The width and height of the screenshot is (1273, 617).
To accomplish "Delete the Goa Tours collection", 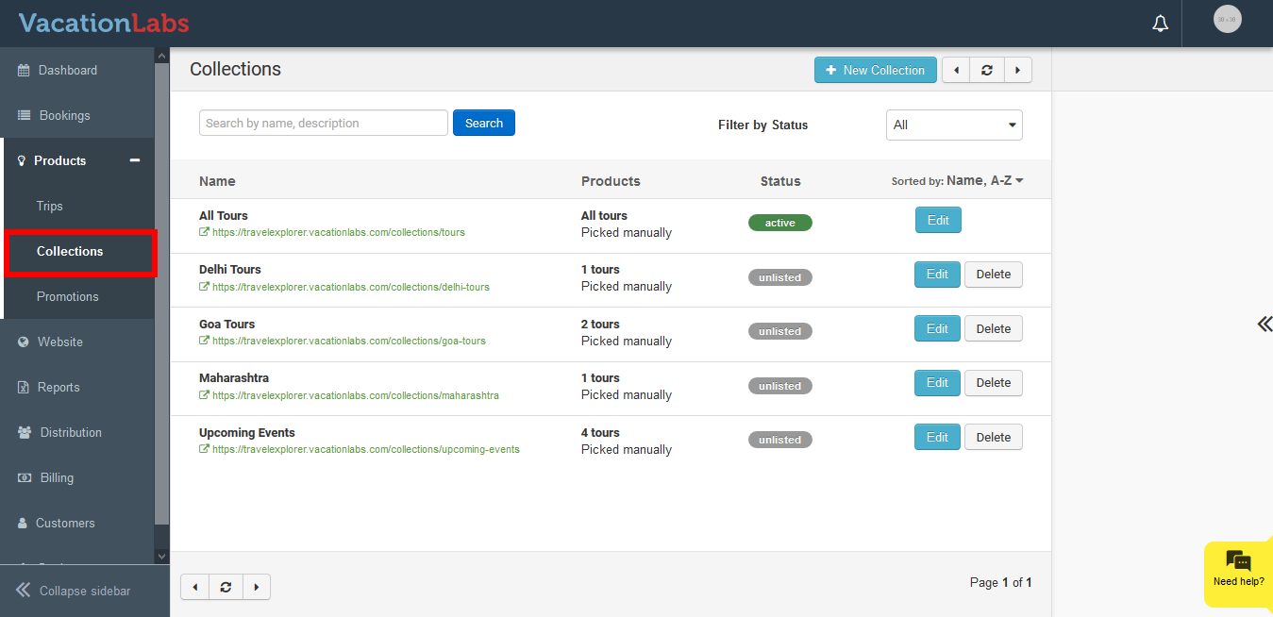I will 993,328.
